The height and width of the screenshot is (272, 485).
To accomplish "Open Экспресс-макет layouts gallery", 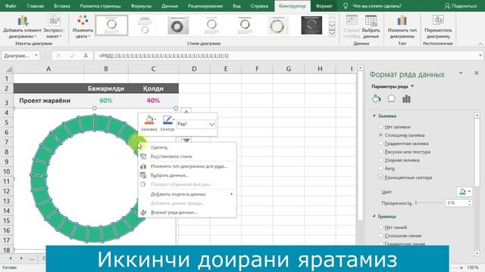I will [x=54, y=26].
